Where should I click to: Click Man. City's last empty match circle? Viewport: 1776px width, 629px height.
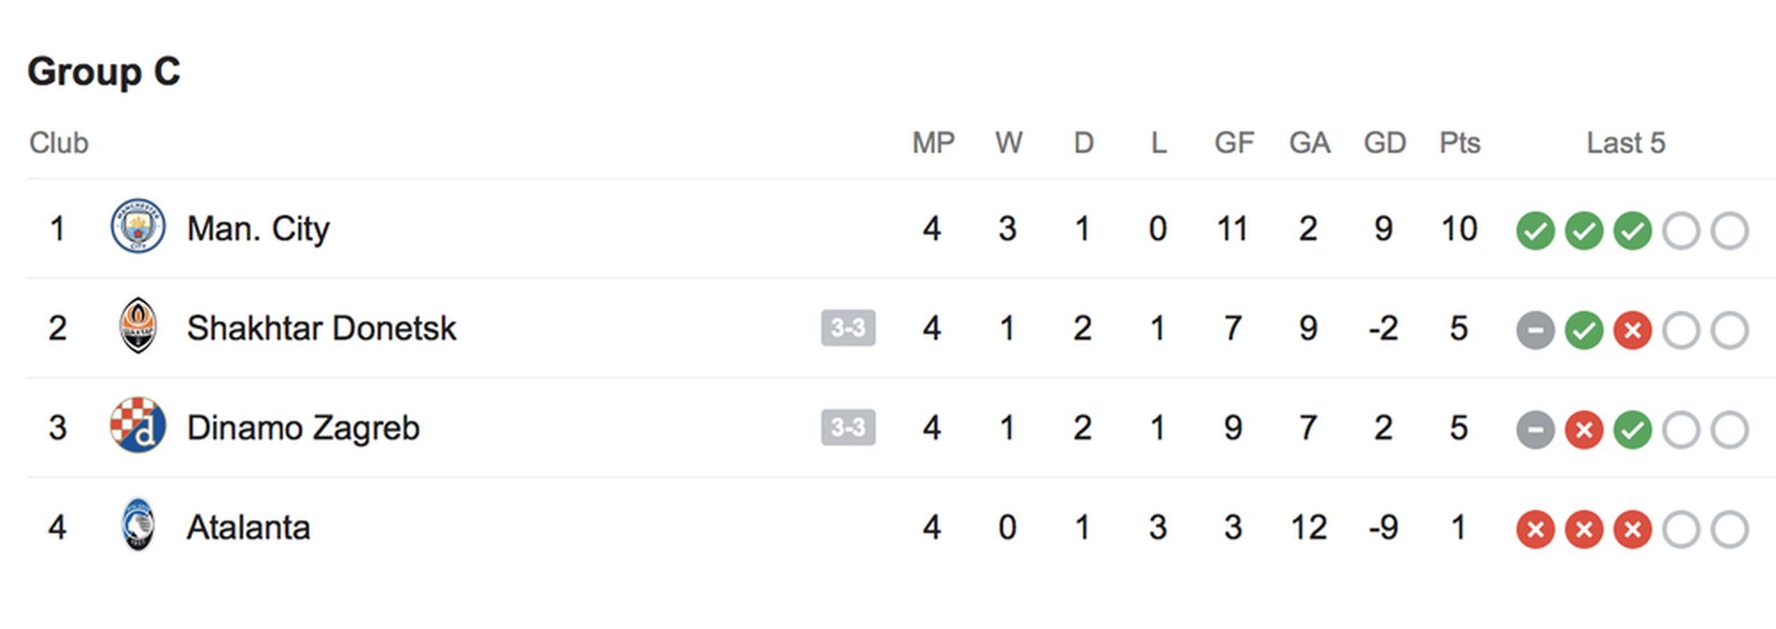(1730, 231)
